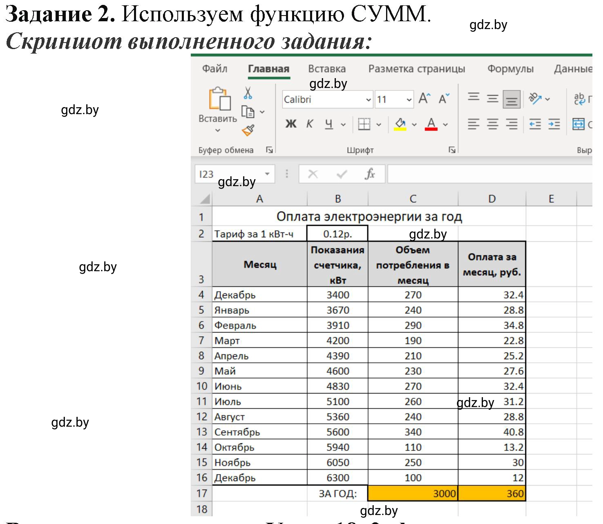Click the Select All corner triangle

click(x=204, y=199)
